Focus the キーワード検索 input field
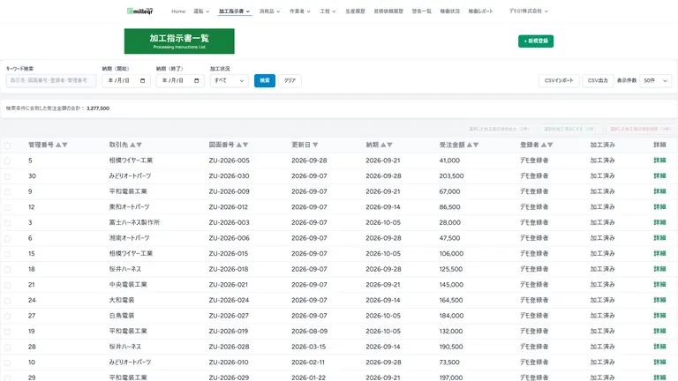The width and height of the screenshot is (678, 381). click(x=51, y=81)
